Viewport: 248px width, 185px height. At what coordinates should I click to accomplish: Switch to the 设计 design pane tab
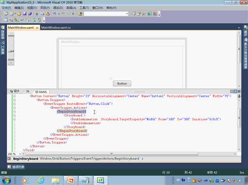tap(15, 91)
